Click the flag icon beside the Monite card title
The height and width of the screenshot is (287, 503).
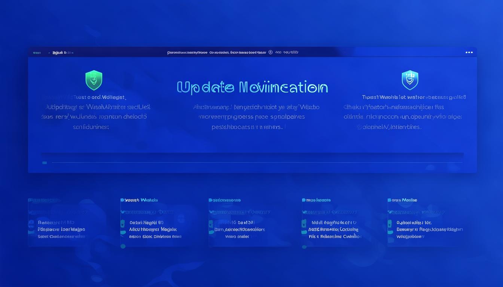tap(389, 200)
